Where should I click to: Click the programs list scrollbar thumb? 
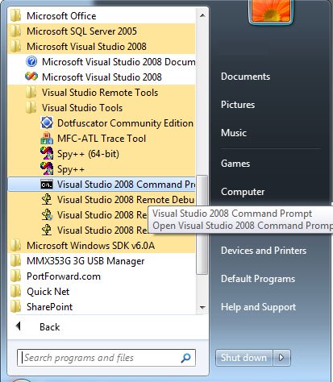pyautogui.click(x=202, y=225)
